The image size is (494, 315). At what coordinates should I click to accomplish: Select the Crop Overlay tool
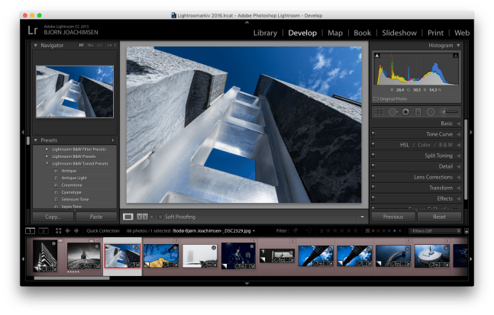point(379,112)
